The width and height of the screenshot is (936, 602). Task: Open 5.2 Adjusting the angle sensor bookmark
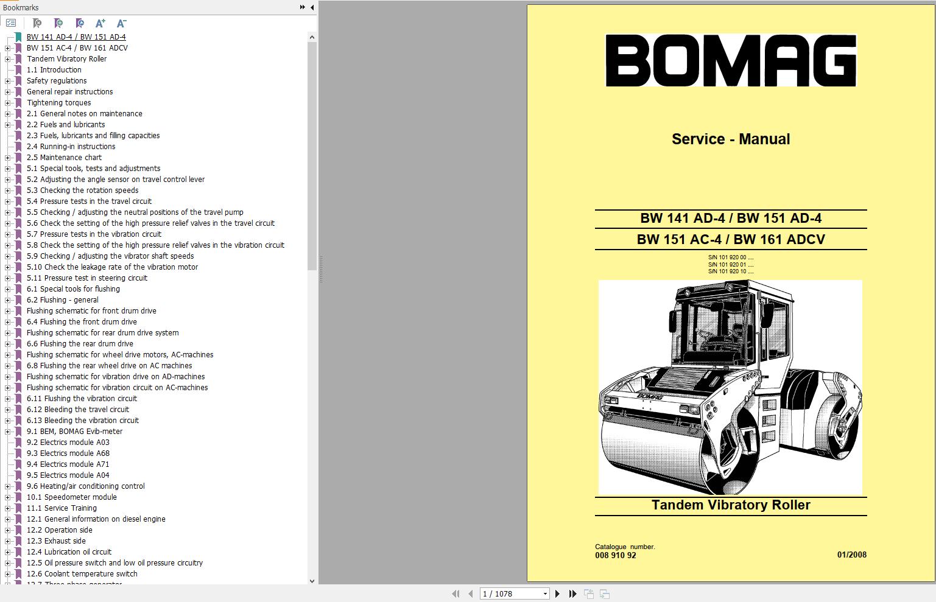point(116,180)
